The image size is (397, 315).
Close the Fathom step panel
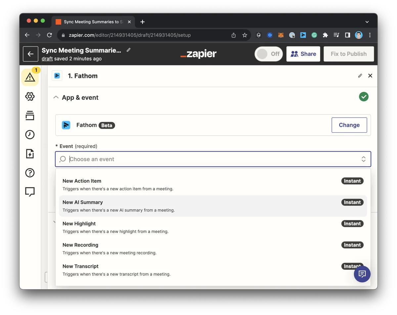370,76
